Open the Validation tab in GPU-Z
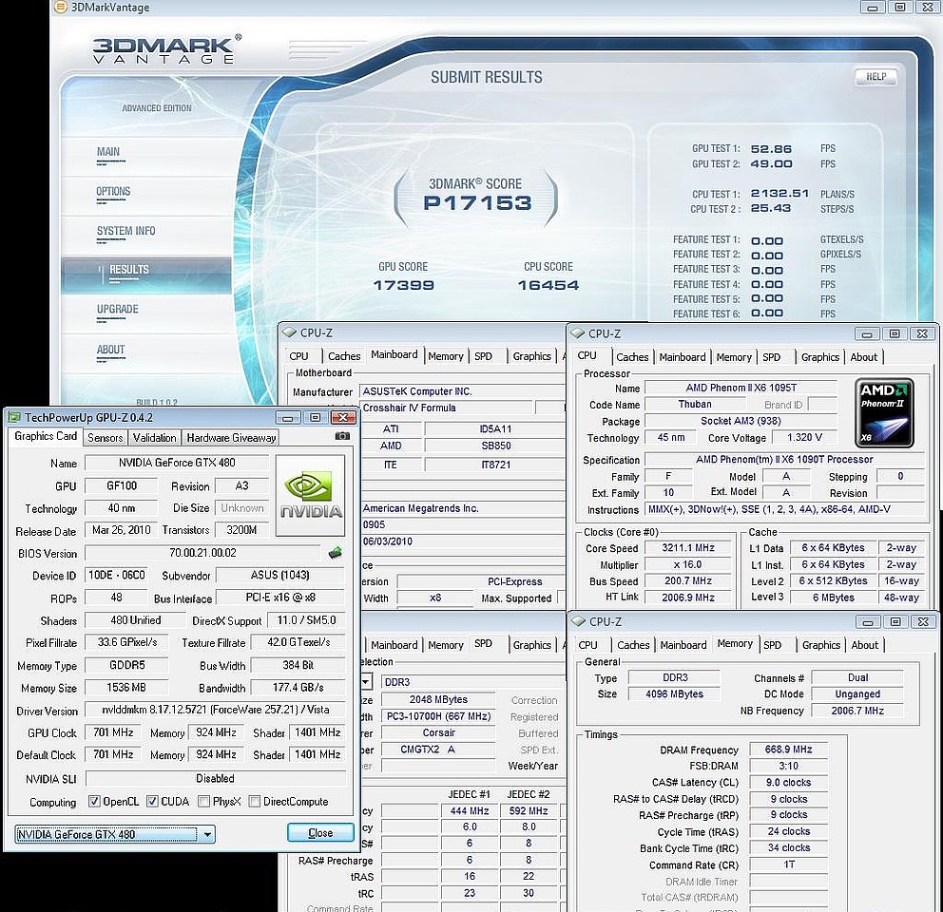Screen dimensions: 943x912 tap(155, 438)
